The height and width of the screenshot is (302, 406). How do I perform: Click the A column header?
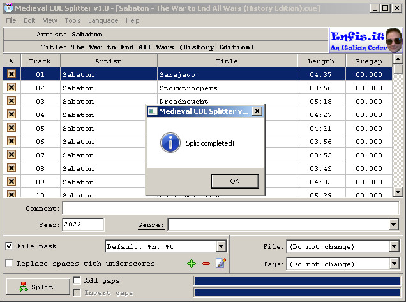tap(11, 61)
